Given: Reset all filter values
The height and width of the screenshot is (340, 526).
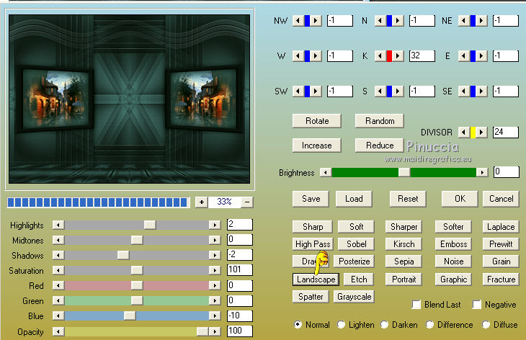Looking at the screenshot, I should pos(408,199).
